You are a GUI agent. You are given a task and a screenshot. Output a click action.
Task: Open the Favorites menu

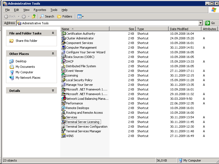pos(40,10)
